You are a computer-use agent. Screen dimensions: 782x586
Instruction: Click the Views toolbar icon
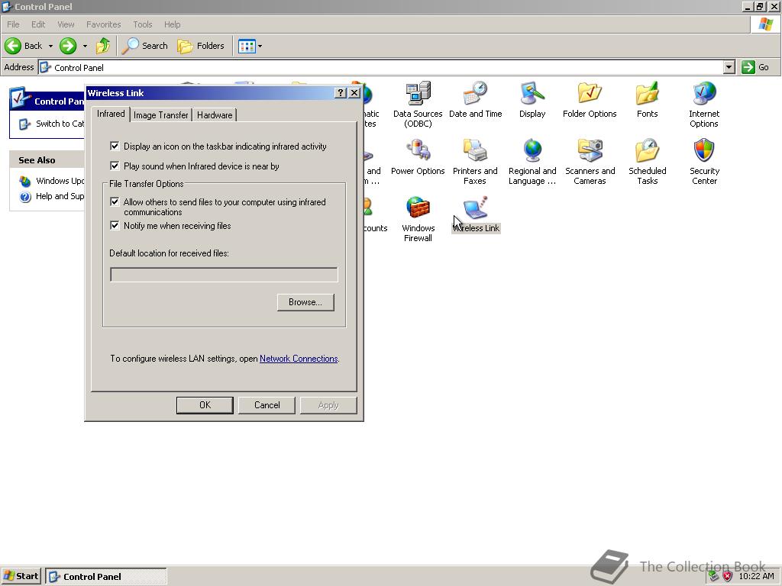tap(247, 47)
